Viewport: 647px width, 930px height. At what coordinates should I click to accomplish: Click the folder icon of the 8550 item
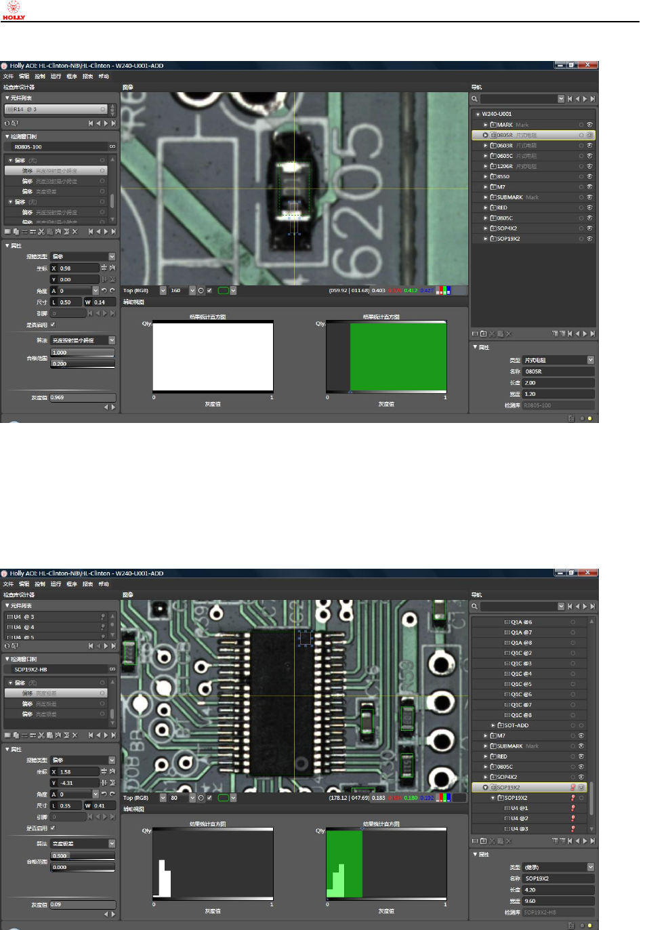coord(493,176)
